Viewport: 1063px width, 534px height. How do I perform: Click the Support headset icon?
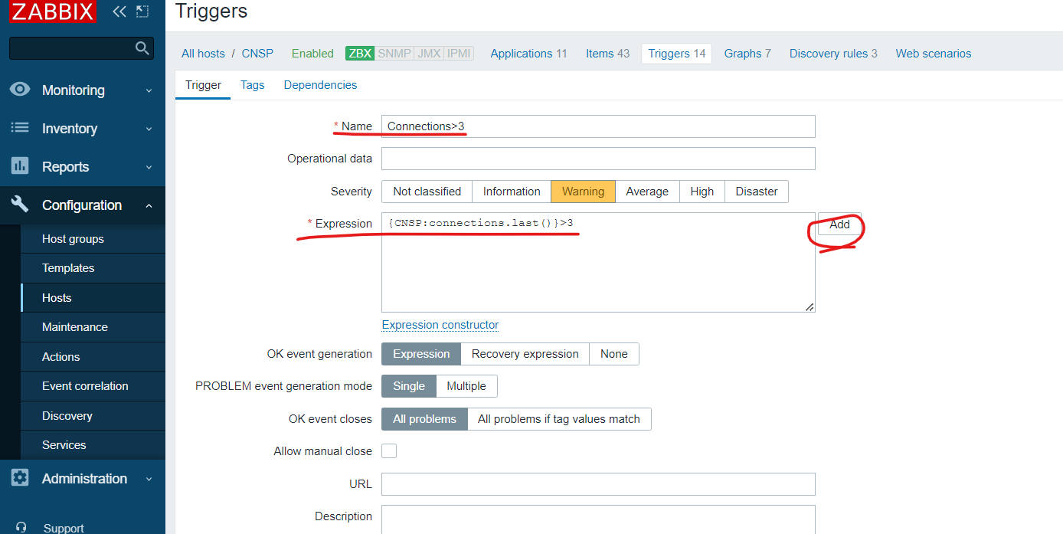click(x=21, y=527)
